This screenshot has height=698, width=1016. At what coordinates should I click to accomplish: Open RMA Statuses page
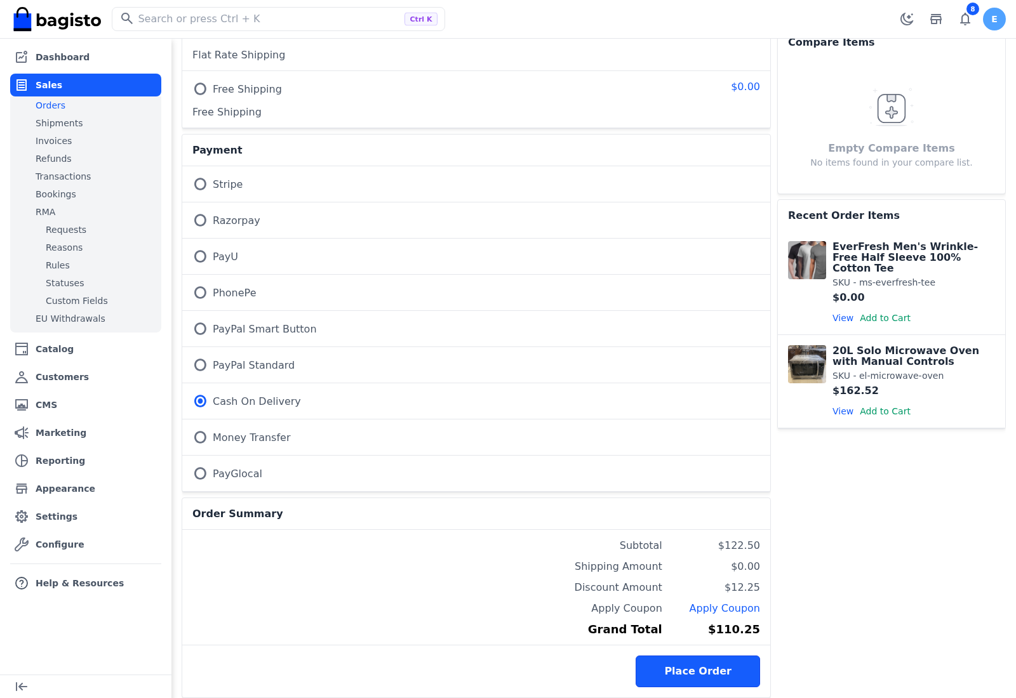(65, 283)
